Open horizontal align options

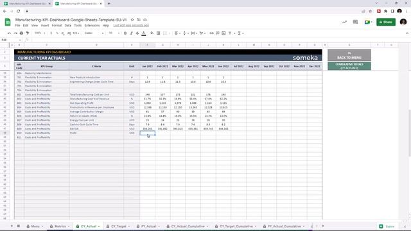(177, 33)
